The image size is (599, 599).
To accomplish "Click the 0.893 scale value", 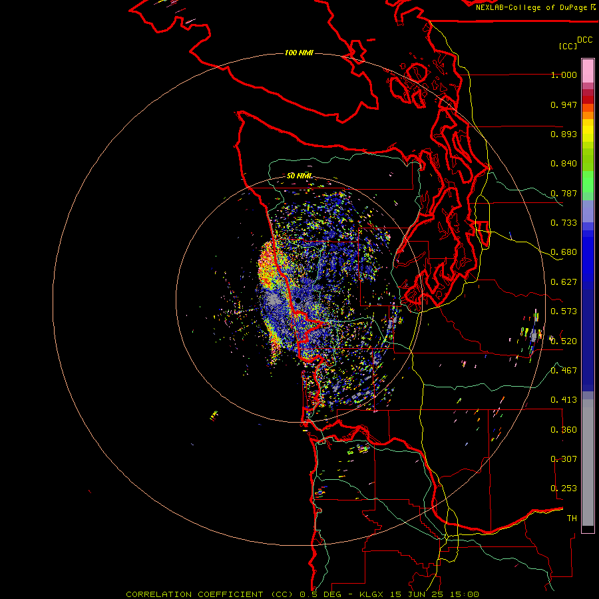I will (x=564, y=134).
